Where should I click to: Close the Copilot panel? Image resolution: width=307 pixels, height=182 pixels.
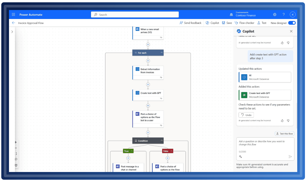(x=291, y=31)
